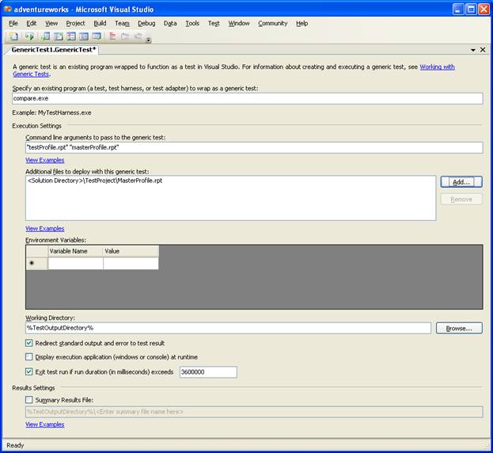Screen dimensions: 493x453
Task: Click the command line arguments field
Action: click(254, 147)
